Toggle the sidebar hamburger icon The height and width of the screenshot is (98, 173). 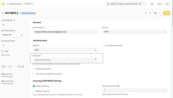(x=3, y=13)
